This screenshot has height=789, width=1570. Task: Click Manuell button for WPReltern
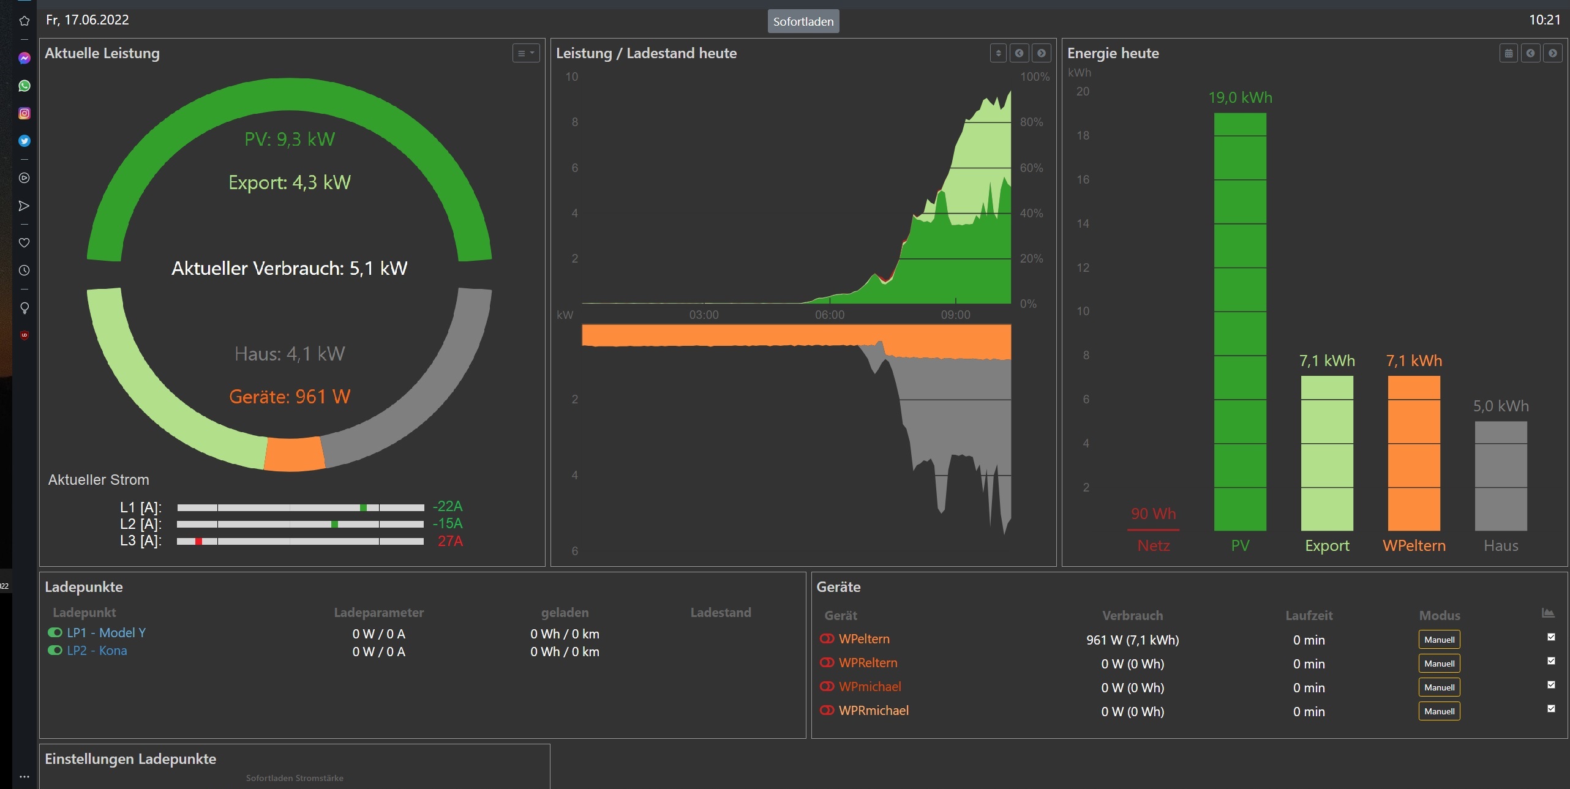(1439, 664)
